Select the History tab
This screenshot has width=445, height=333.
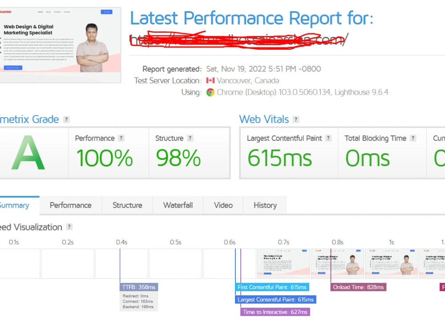[x=265, y=205]
